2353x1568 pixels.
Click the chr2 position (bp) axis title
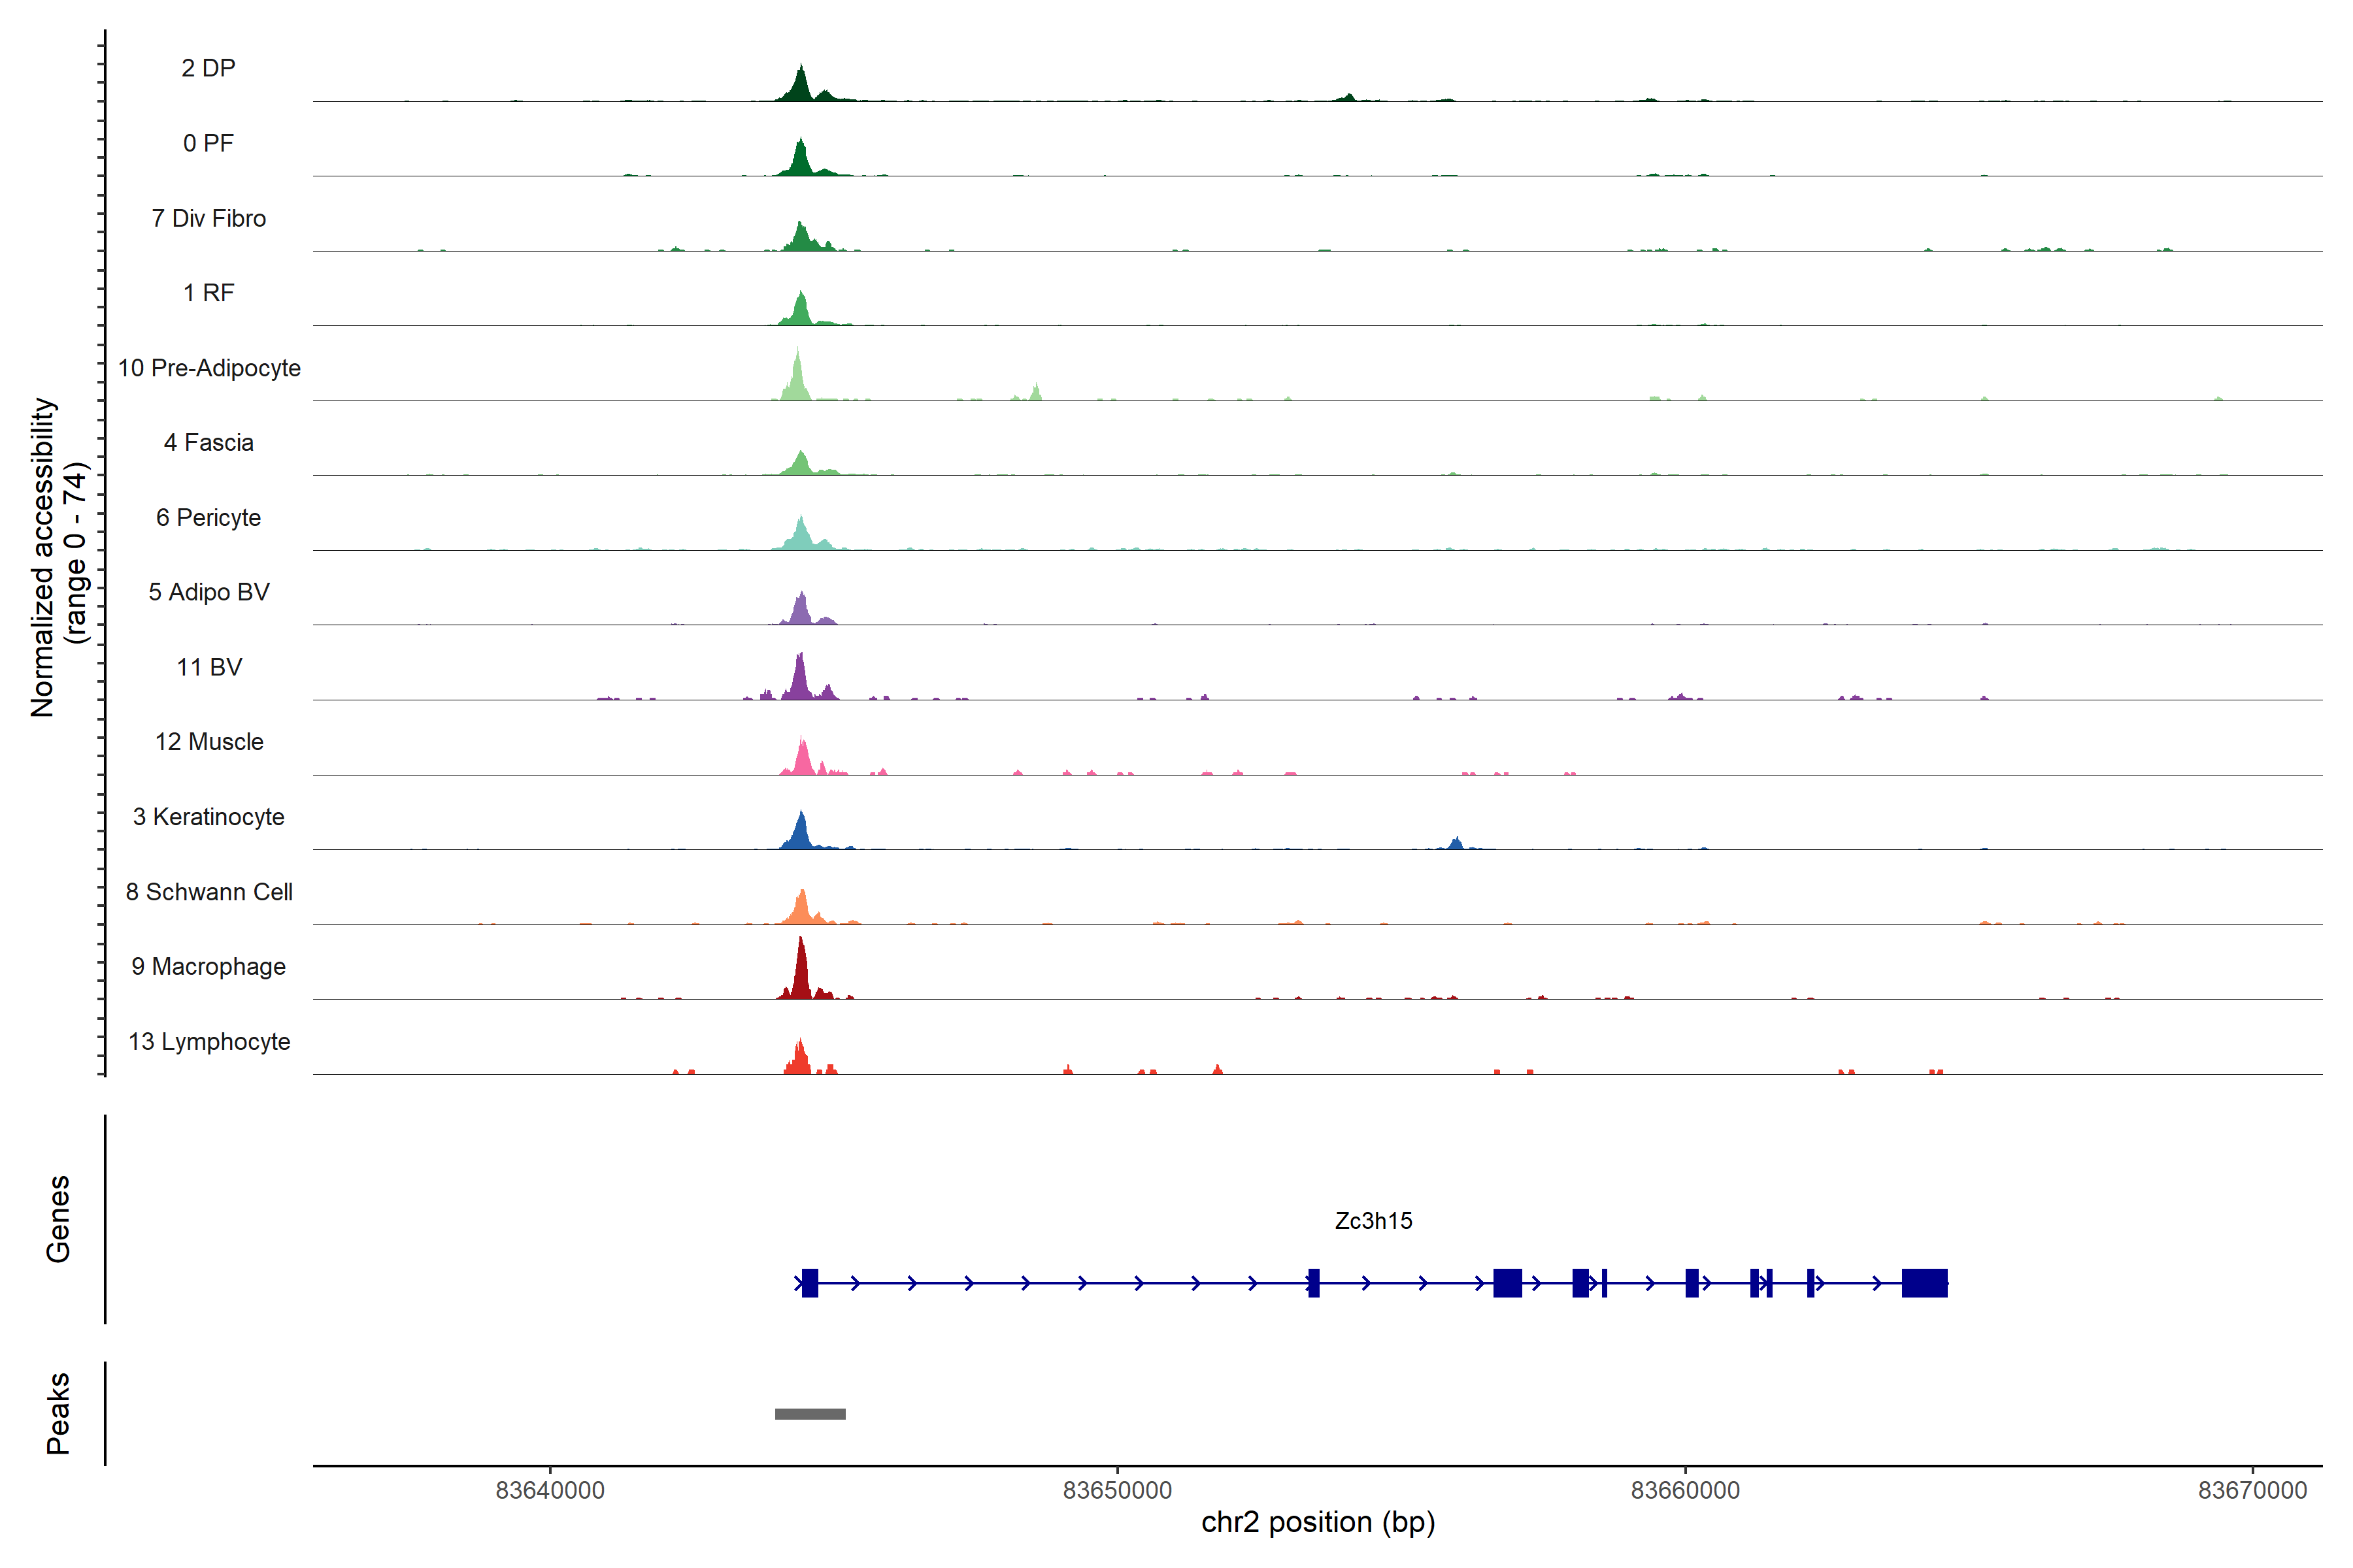pos(1318,1522)
